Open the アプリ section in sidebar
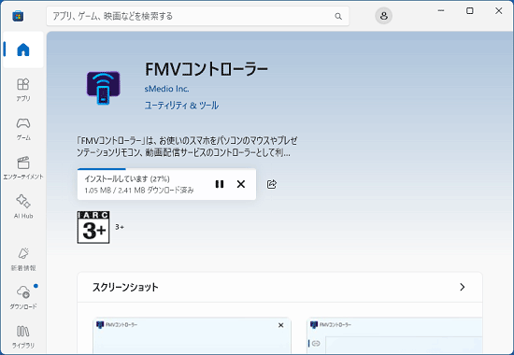Viewport: 514px width, 355px height. coord(23,90)
